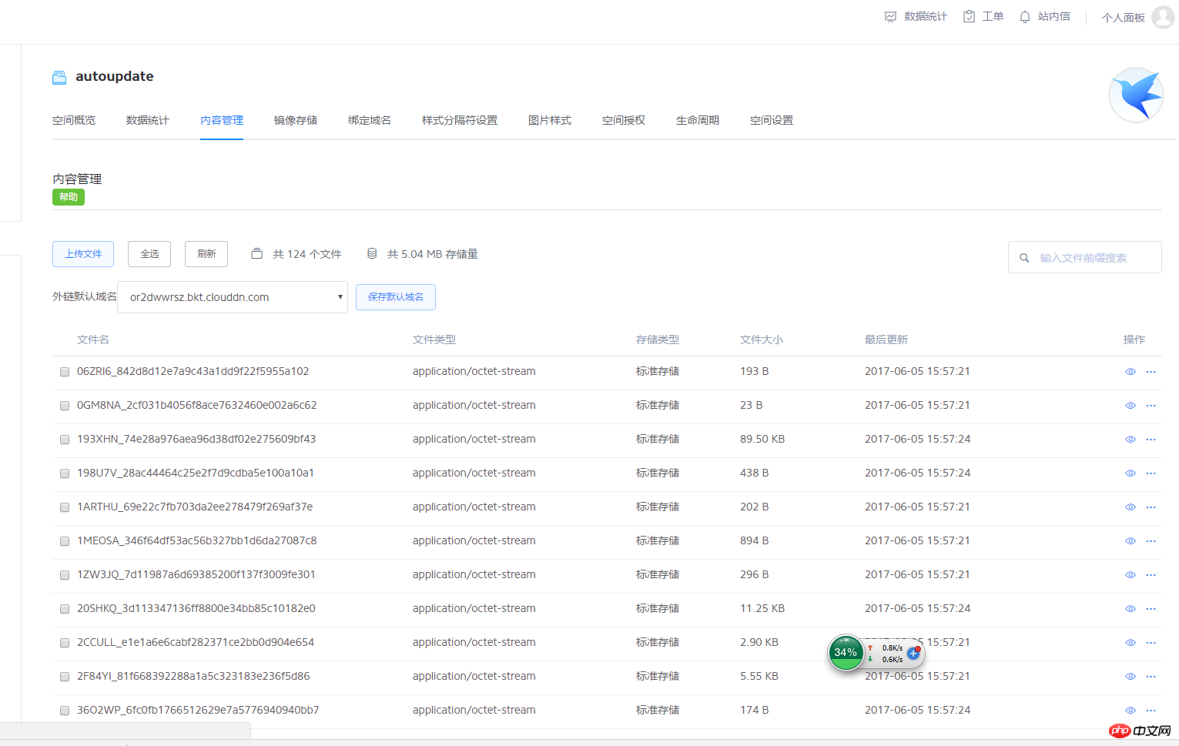
Task: Open more actions for file 1ARTHU
Action: point(1151,507)
